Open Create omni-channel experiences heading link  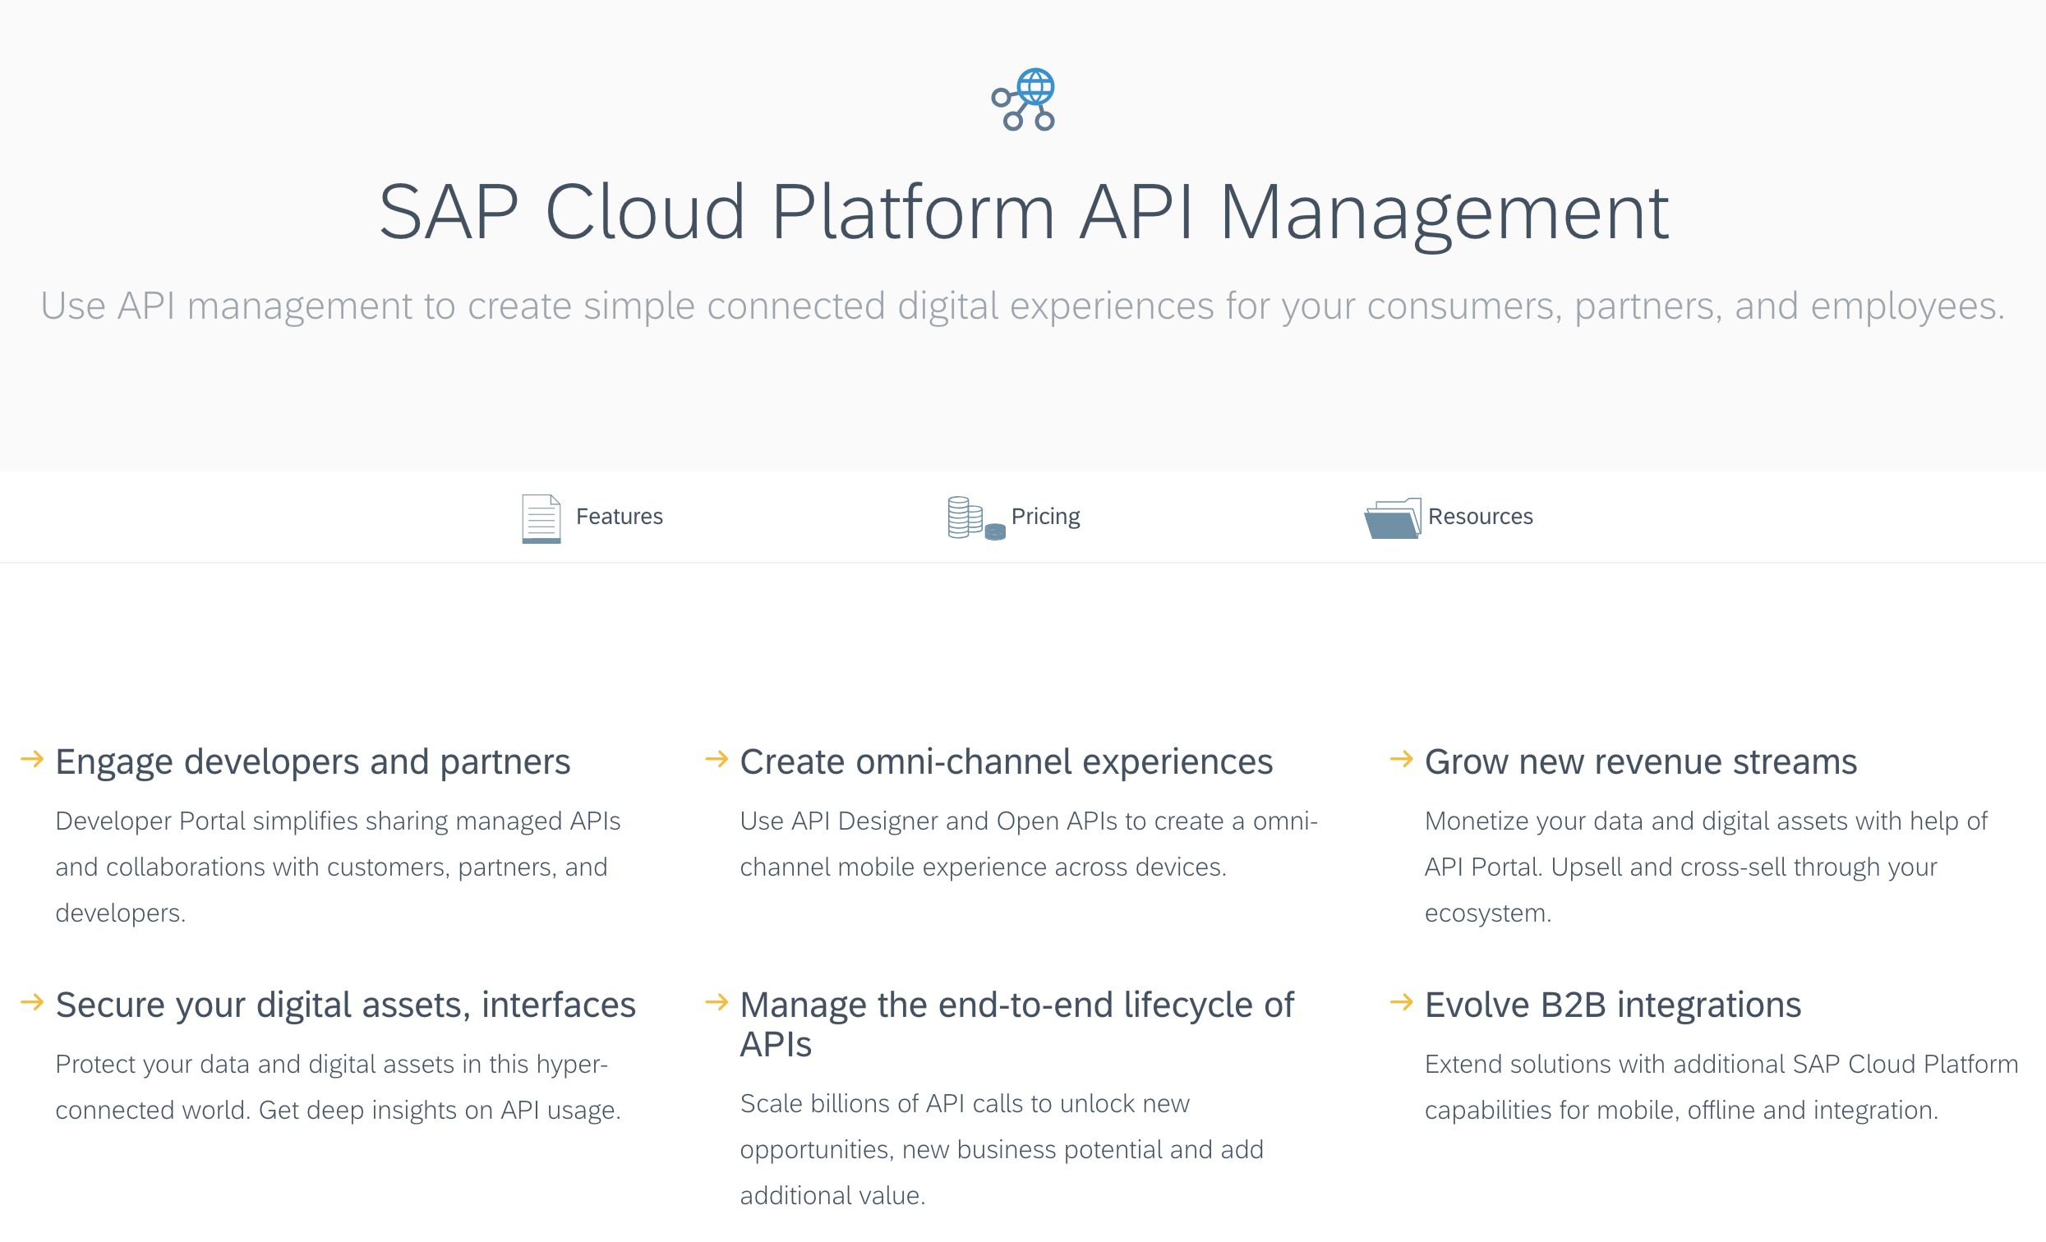click(1007, 762)
